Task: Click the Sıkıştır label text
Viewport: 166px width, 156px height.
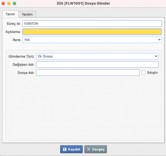Action: click(152, 73)
